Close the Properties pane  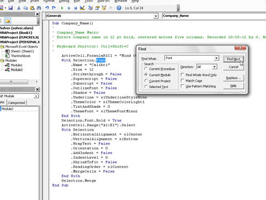click(x=37, y=89)
